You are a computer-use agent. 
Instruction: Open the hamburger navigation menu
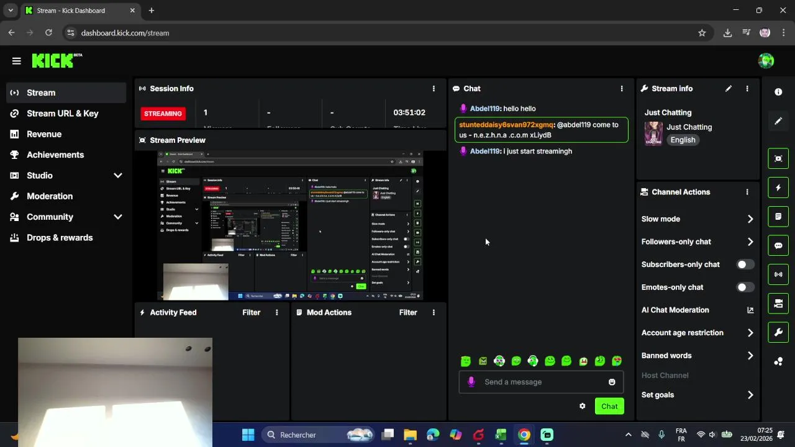17,61
